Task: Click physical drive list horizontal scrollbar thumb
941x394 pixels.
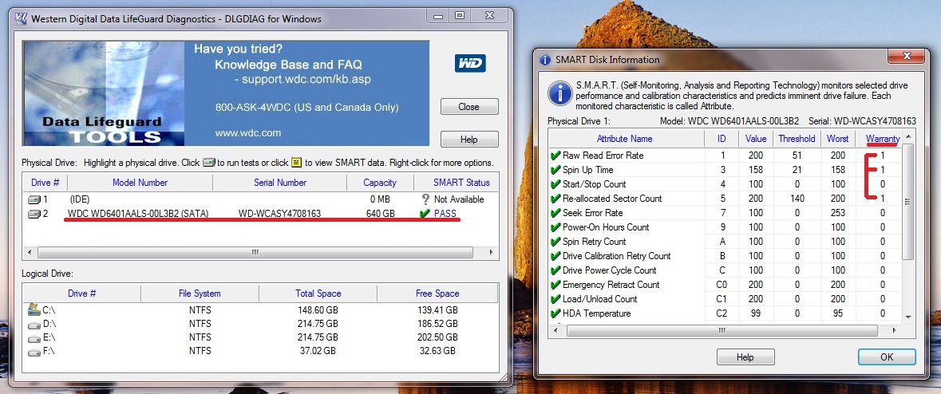Action: coord(255,253)
